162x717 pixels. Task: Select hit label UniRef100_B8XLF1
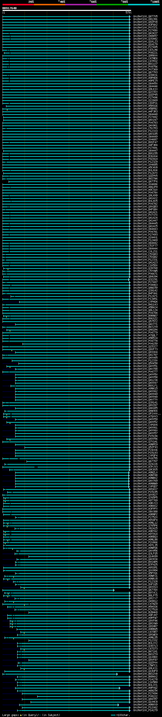point(145,386)
